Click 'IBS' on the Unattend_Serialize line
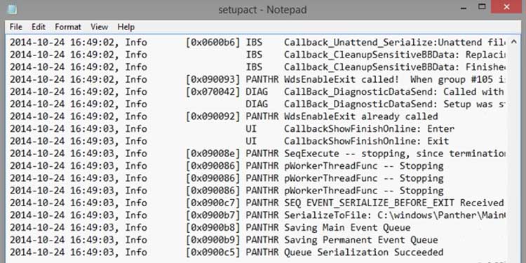This screenshot has height=263, width=526. 254,42
